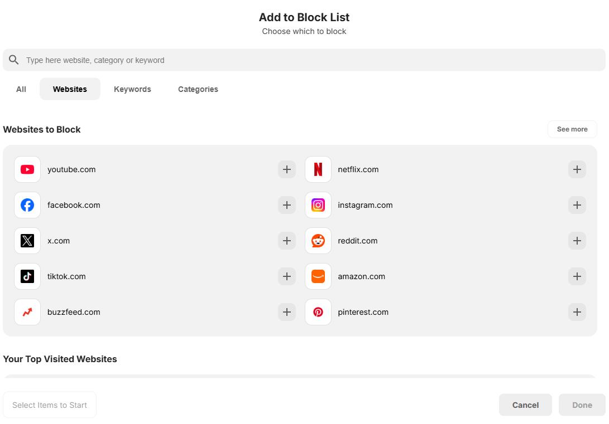This screenshot has width=609, height=424.
Task: Click the amazon.com label
Action: (x=362, y=276)
